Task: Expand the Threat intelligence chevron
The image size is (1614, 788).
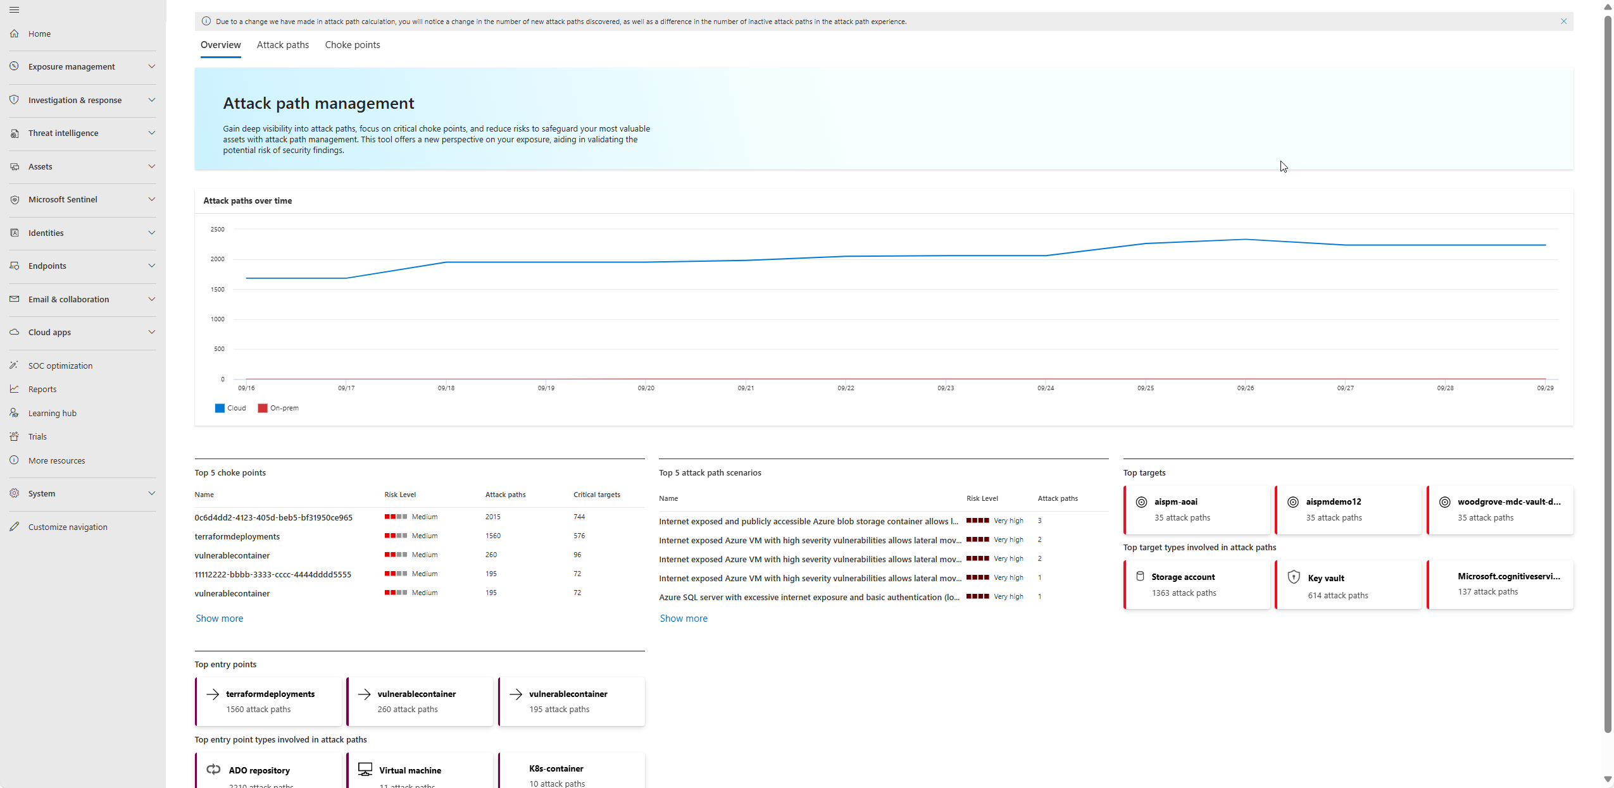Action: [151, 133]
